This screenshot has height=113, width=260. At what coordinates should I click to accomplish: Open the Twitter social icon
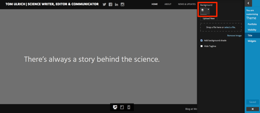(x=104, y=4)
